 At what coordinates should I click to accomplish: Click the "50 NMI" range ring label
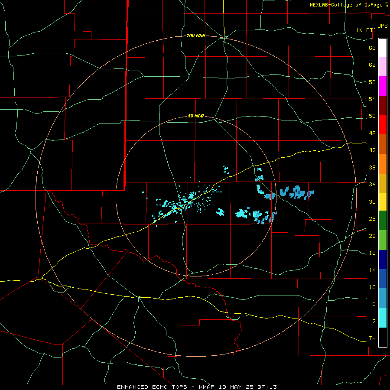(196, 116)
